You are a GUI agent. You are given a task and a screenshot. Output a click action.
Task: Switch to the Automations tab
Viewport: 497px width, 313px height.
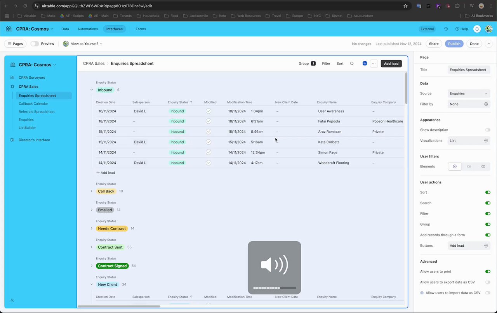click(88, 29)
